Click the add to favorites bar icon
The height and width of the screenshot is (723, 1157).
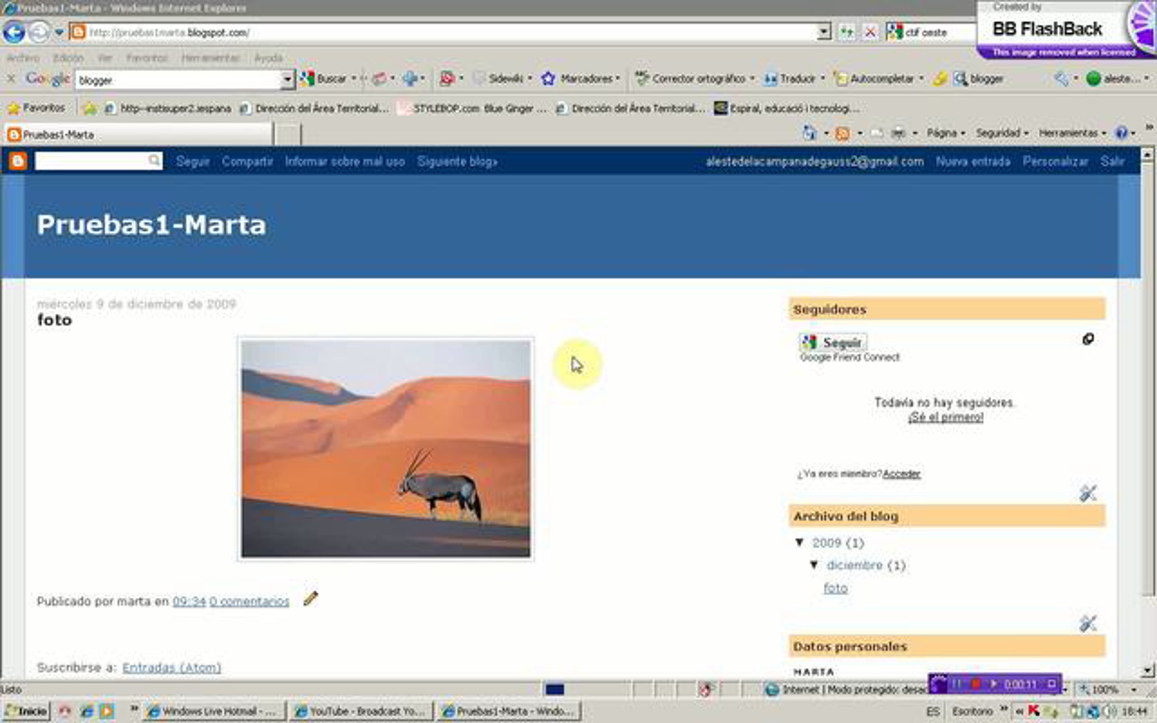coord(90,108)
